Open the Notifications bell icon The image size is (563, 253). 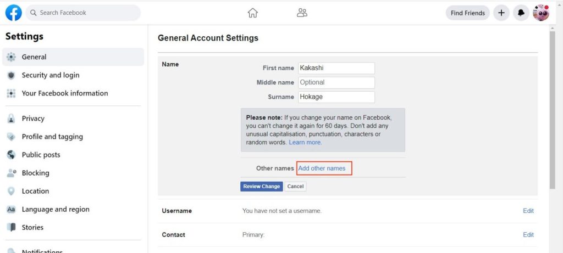tap(521, 13)
